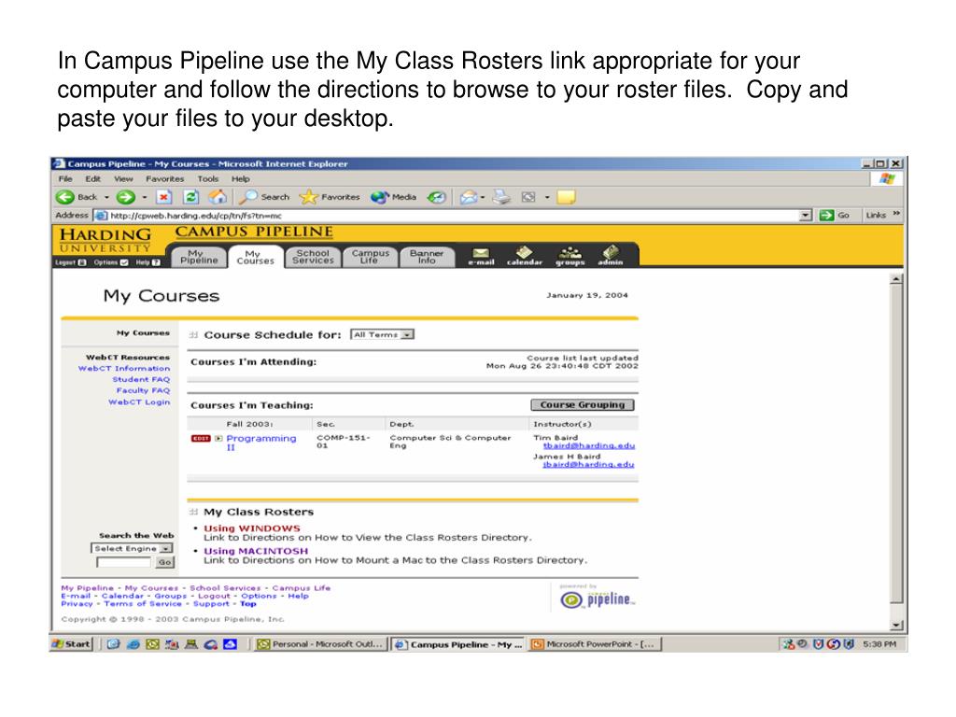This screenshot has height=717, width=956.
Task: Click the IE Back arrow button
Action: [x=65, y=197]
